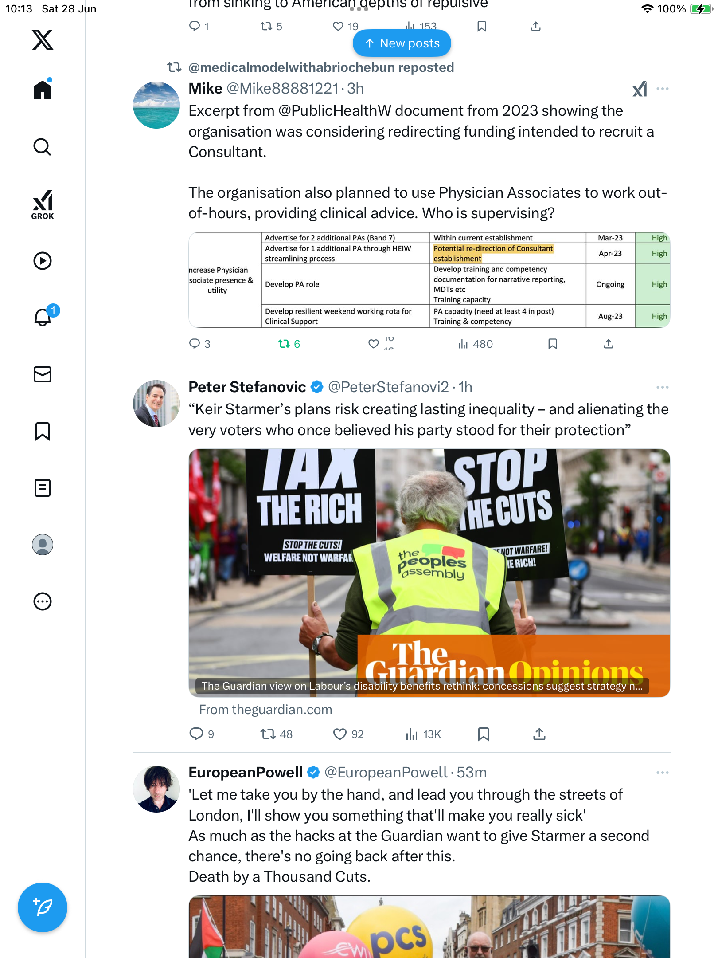Open more options on EuropeanPowell's post

(663, 773)
